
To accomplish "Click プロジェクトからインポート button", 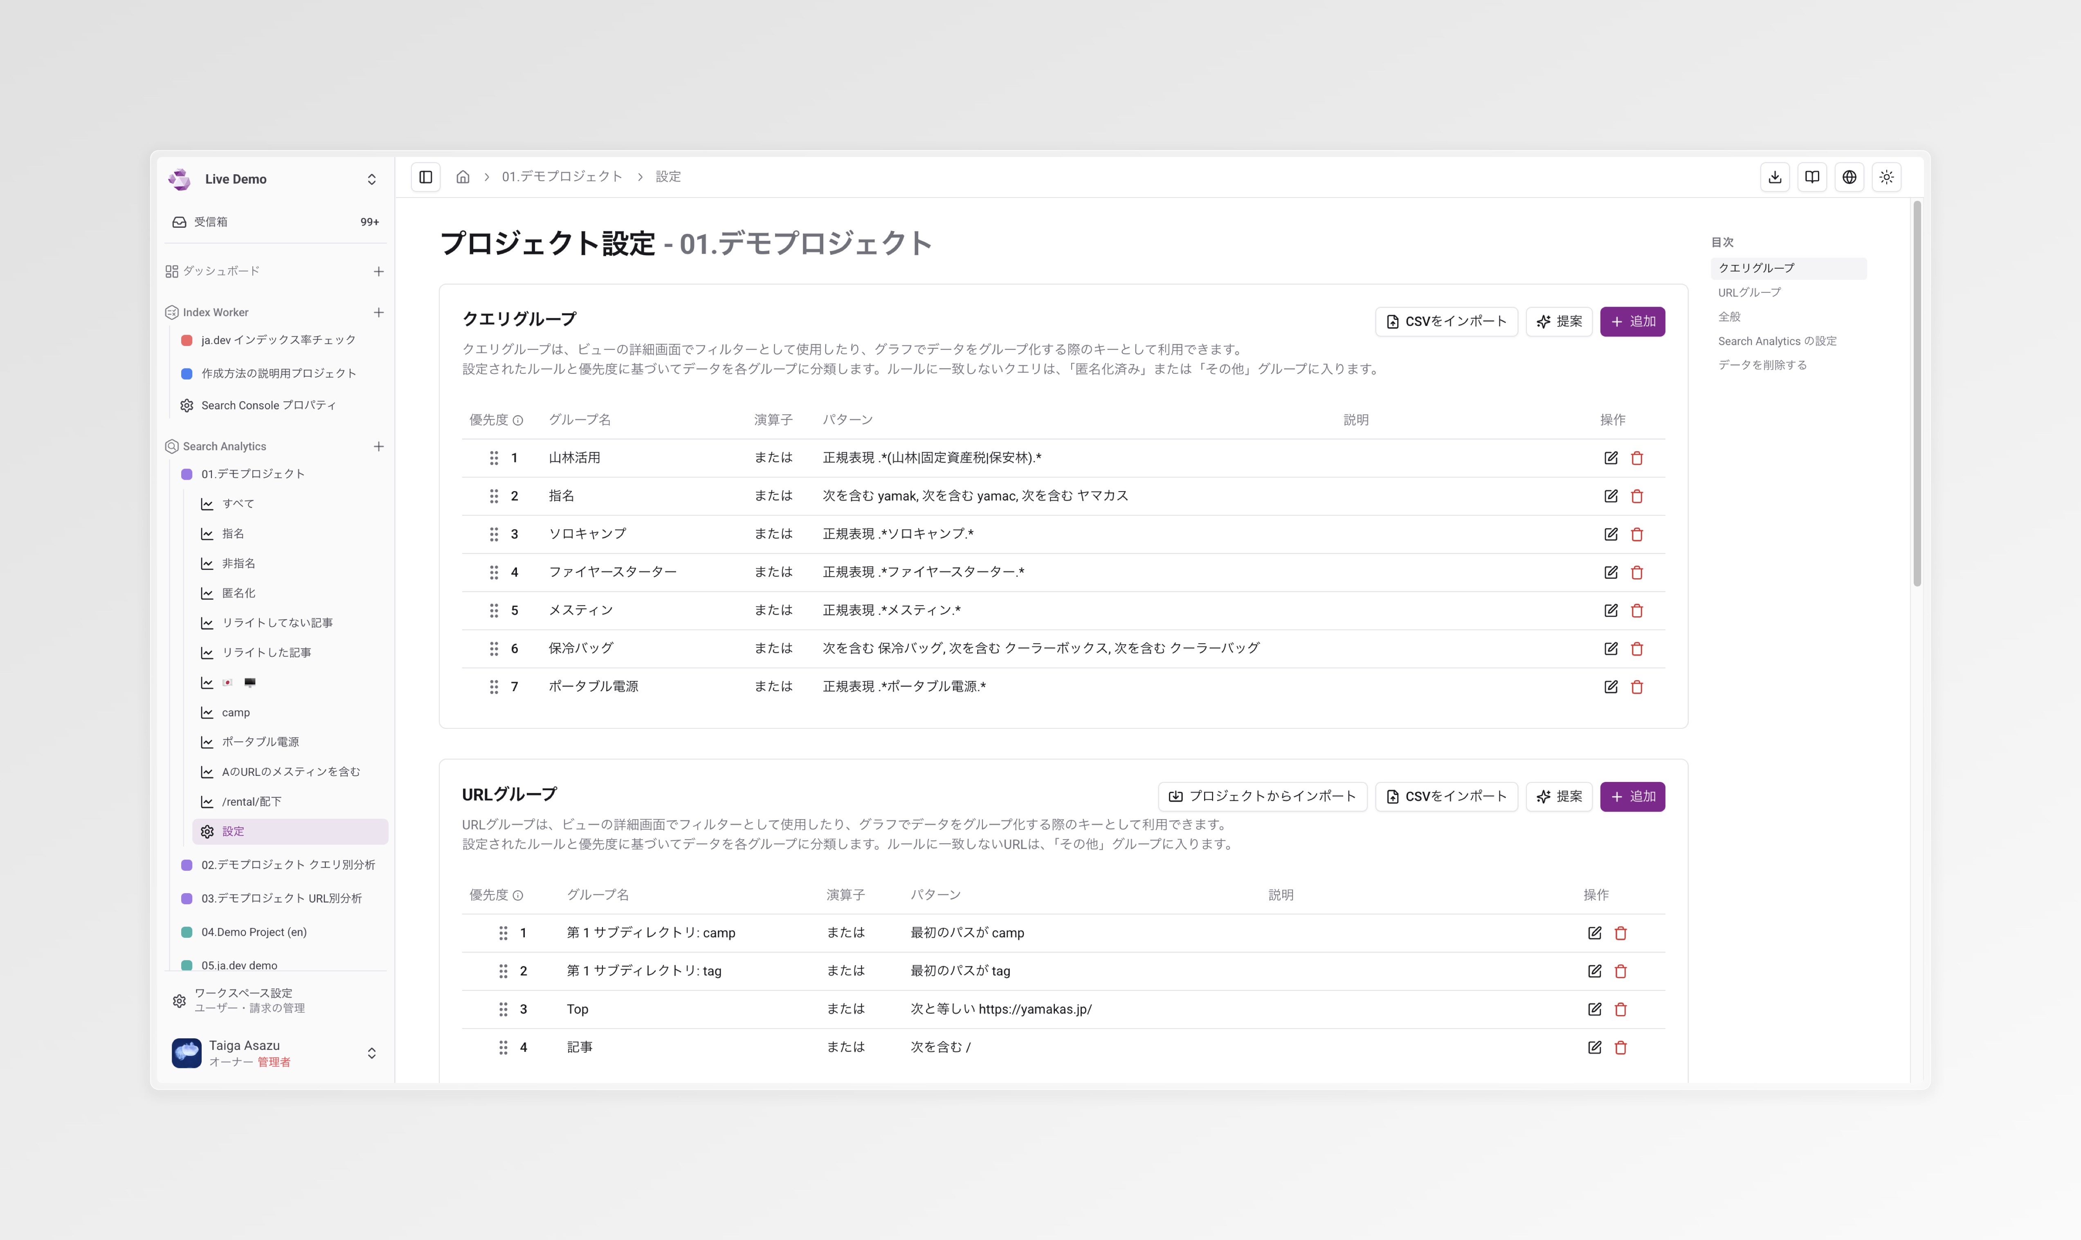I will 1261,796.
